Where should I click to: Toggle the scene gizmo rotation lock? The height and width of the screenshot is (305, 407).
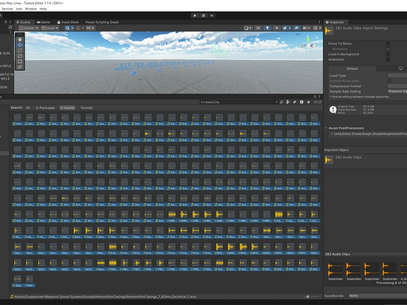[316, 38]
